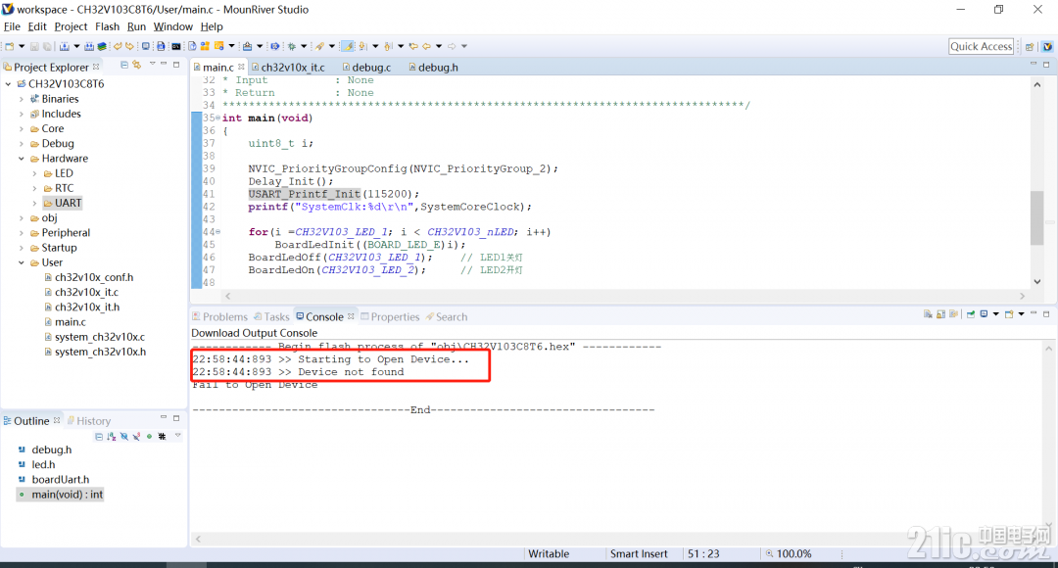Click the editor vertical scrollbar thumb
Viewport: 1058px width, 568px height.
[1037, 218]
